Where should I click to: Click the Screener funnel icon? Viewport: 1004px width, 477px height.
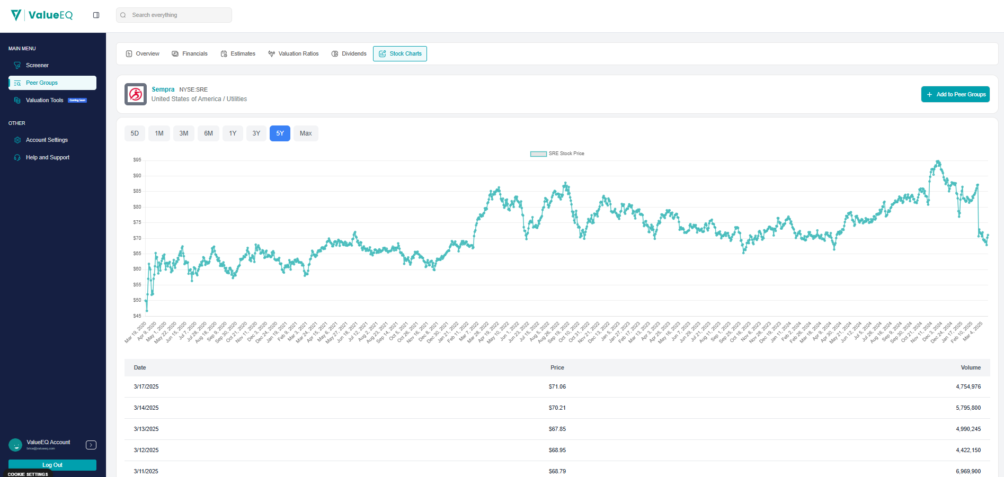tap(17, 65)
